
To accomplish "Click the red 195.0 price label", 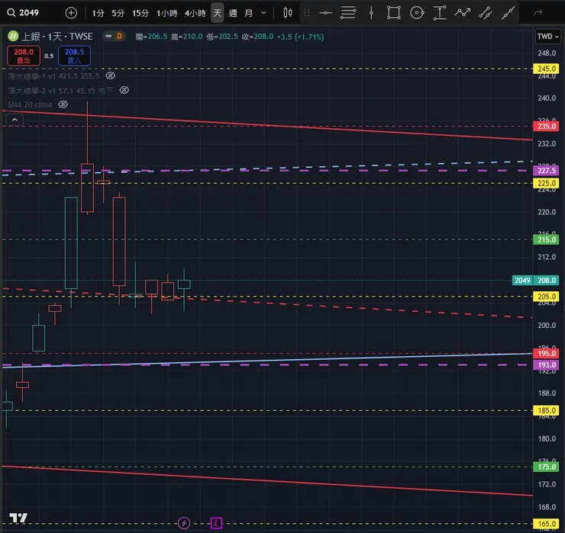I will coord(546,353).
